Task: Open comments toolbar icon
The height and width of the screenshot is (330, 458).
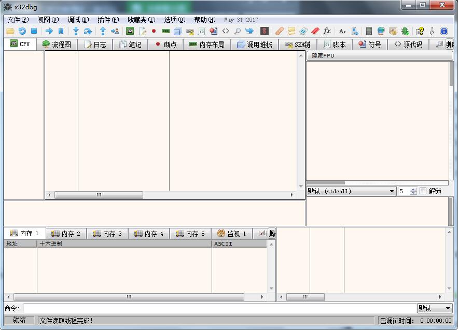Action: (x=291, y=31)
